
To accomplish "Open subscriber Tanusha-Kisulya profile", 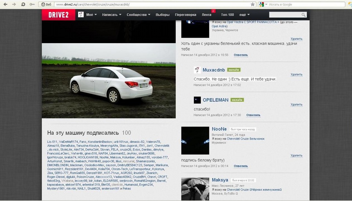I will click(87, 146).
